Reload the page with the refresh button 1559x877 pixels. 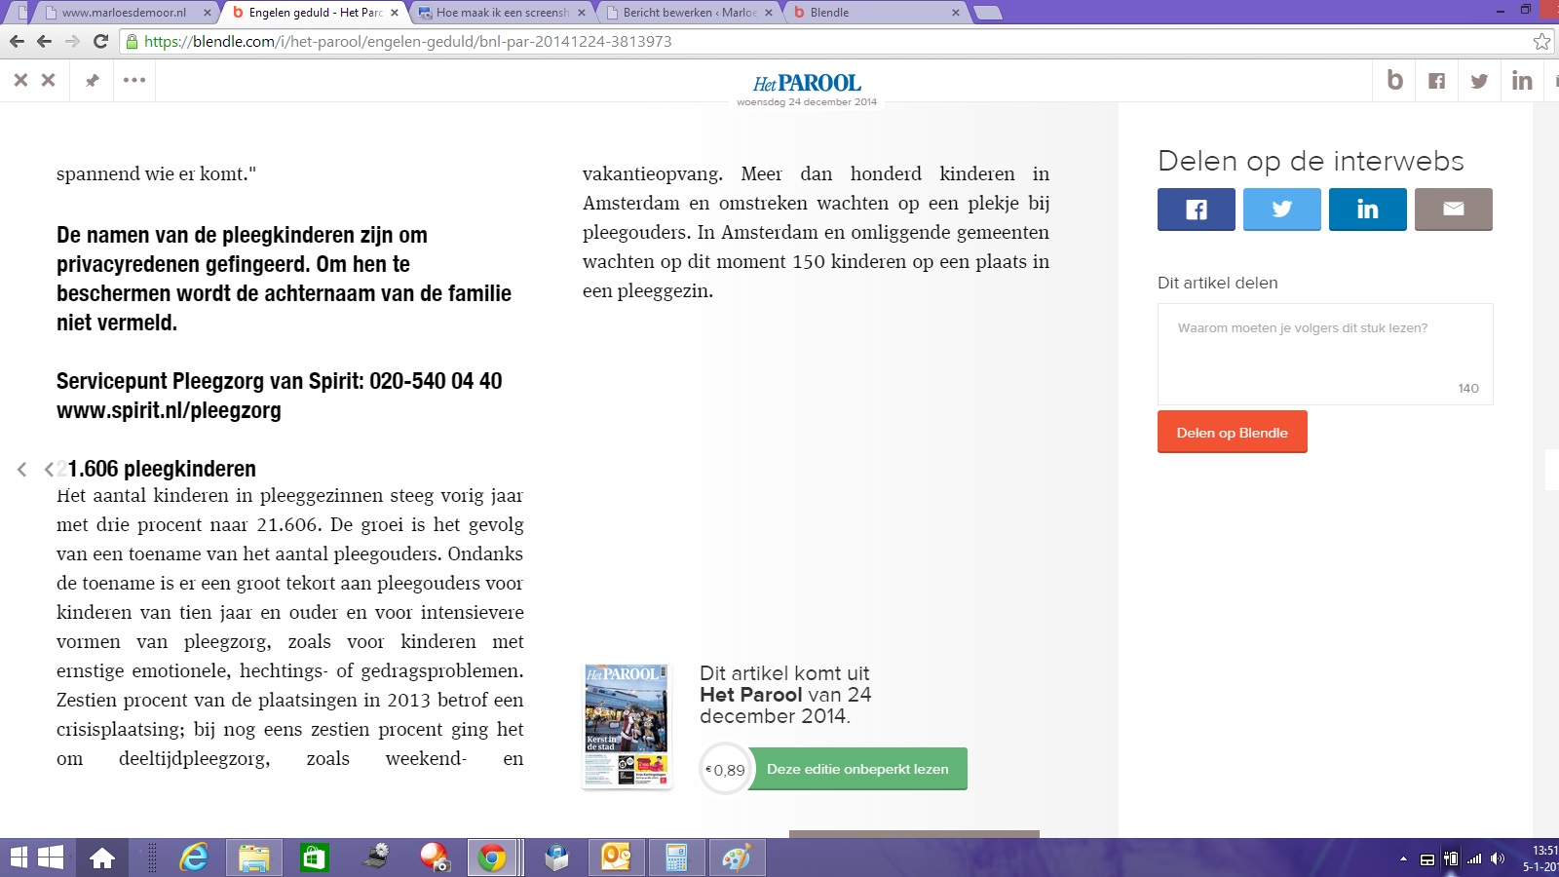(x=100, y=41)
